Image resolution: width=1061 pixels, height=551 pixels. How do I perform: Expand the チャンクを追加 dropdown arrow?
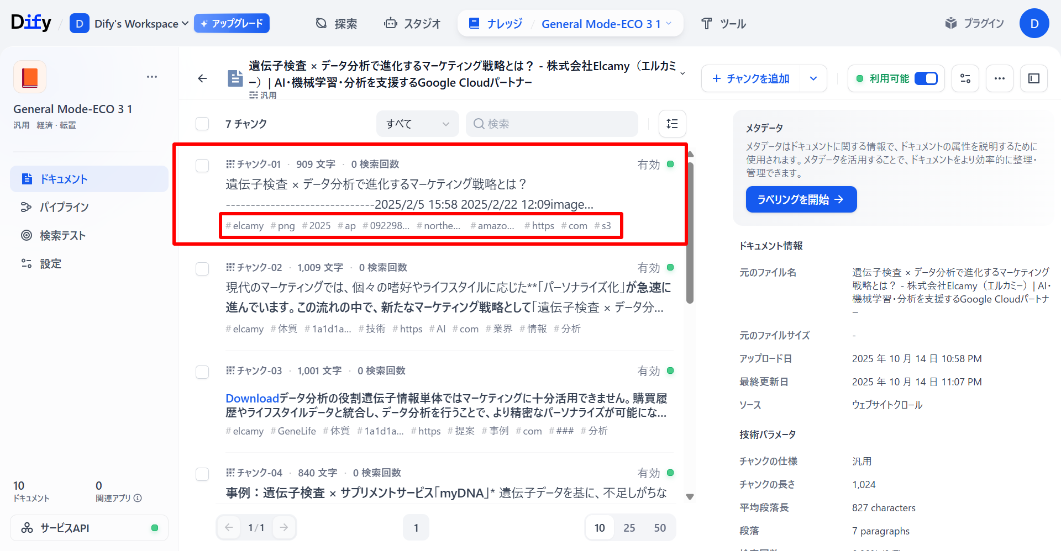(x=813, y=78)
